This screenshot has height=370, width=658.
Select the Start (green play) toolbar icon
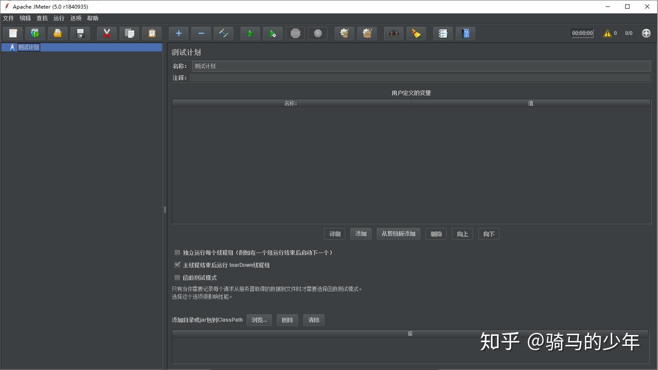point(250,33)
